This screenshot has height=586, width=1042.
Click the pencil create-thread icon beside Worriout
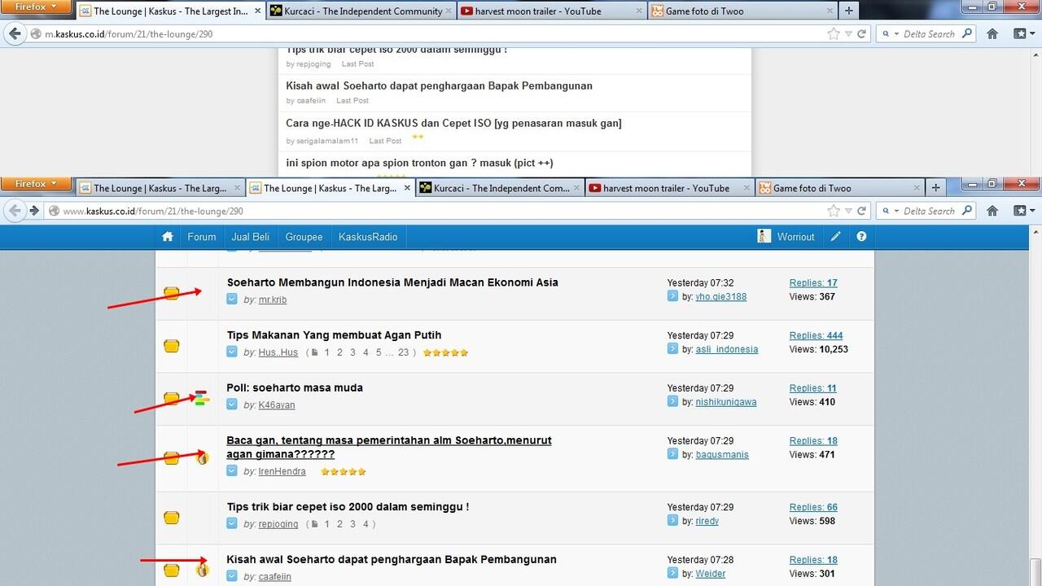click(x=836, y=237)
